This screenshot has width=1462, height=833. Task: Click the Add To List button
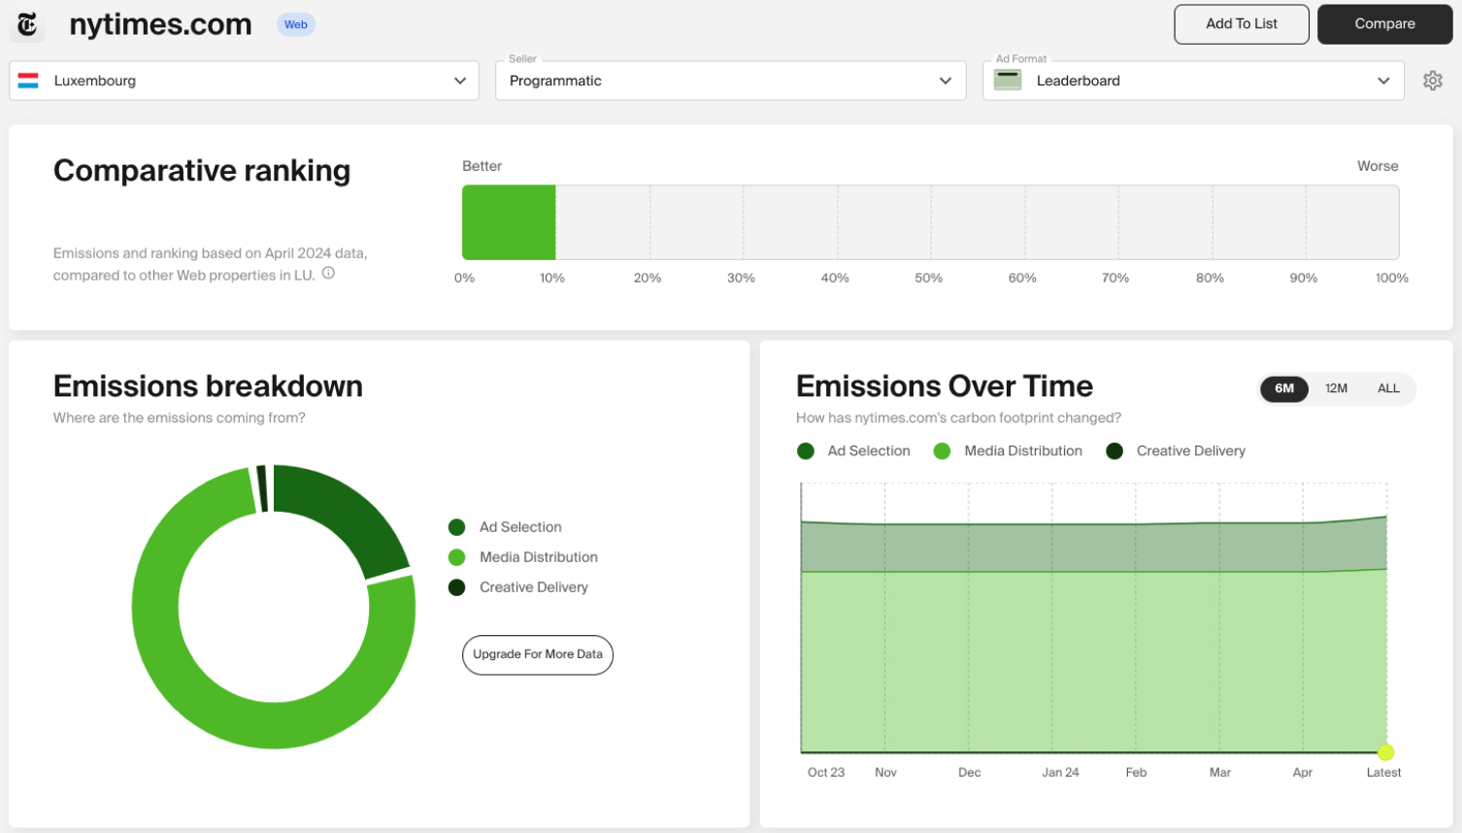pyautogui.click(x=1242, y=24)
